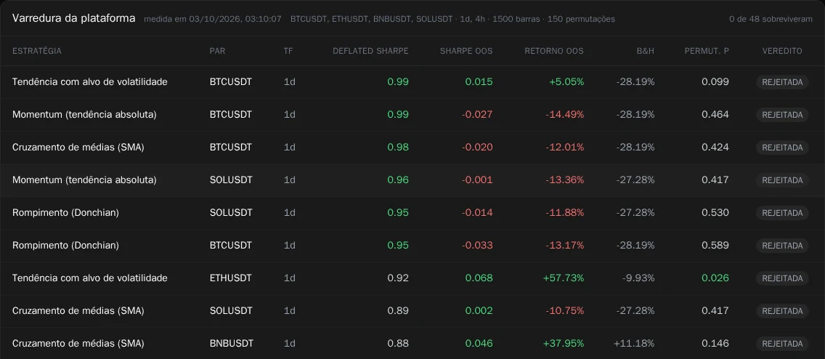Click REJEITADA badge in the ETHUSDT row
The height and width of the screenshot is (359, 825).
782,278
